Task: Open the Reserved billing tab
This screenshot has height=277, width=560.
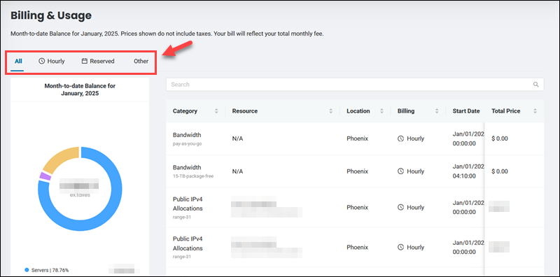Action: point(98,61)
